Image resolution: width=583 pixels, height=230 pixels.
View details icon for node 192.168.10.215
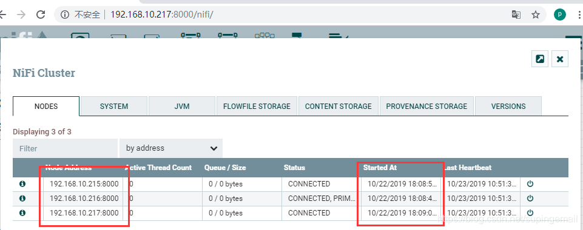pos(22,184)
